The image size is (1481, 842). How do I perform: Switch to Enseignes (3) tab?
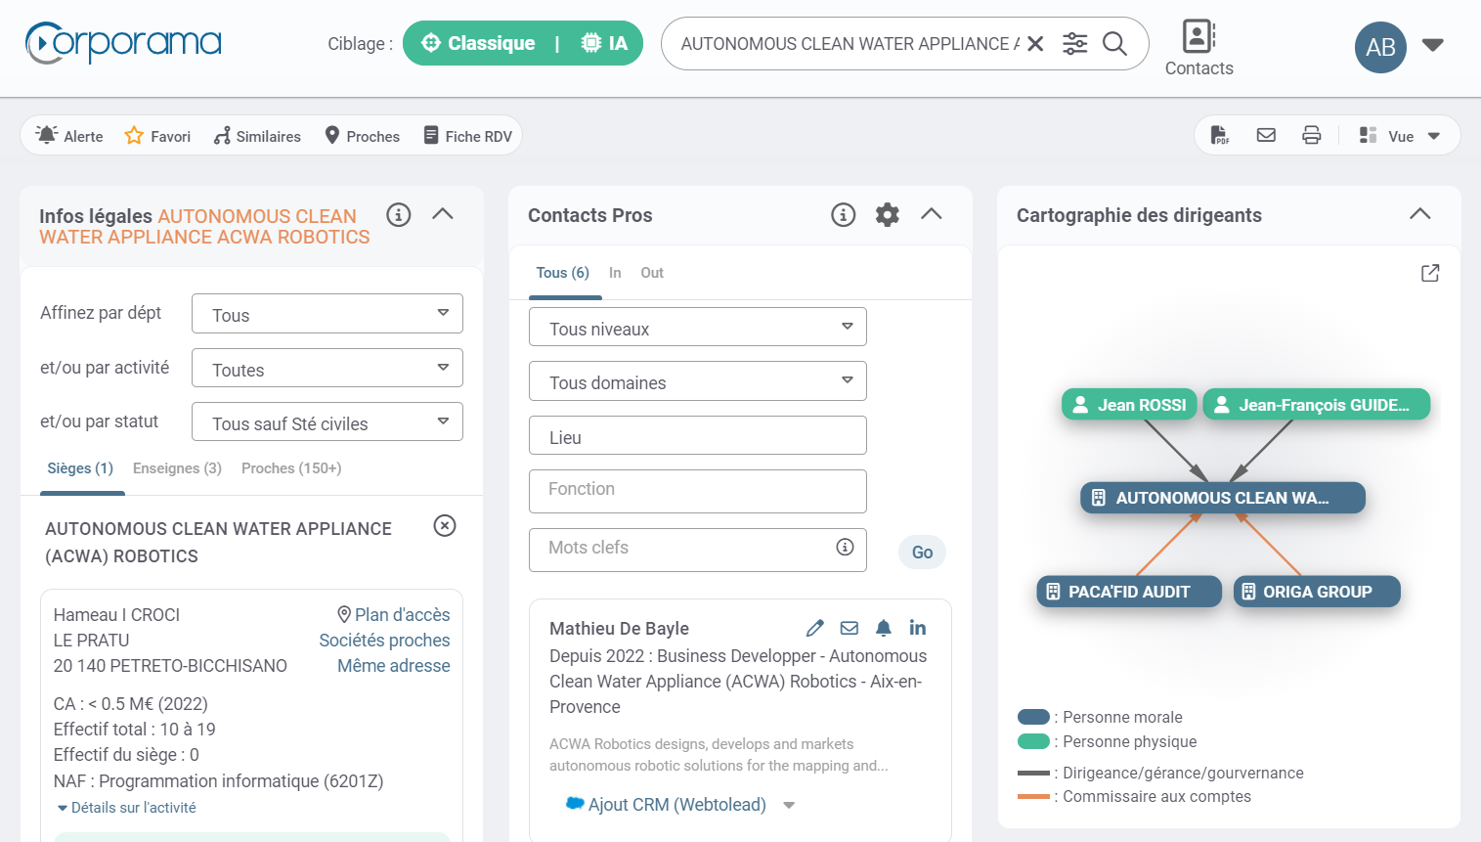coord(177,468)
